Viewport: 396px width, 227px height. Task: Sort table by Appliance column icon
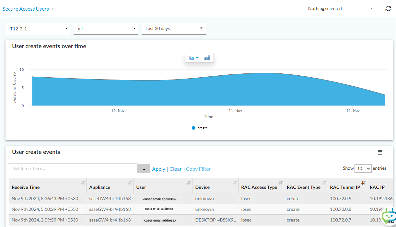click(x=130, y=183)
